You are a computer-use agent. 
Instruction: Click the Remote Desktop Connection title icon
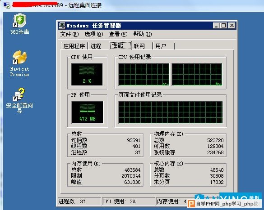coord(7,5)
